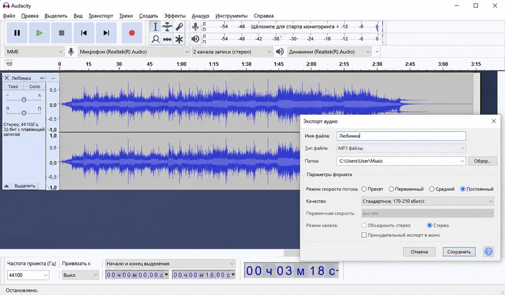Skip to end of the track

(106, 33)
